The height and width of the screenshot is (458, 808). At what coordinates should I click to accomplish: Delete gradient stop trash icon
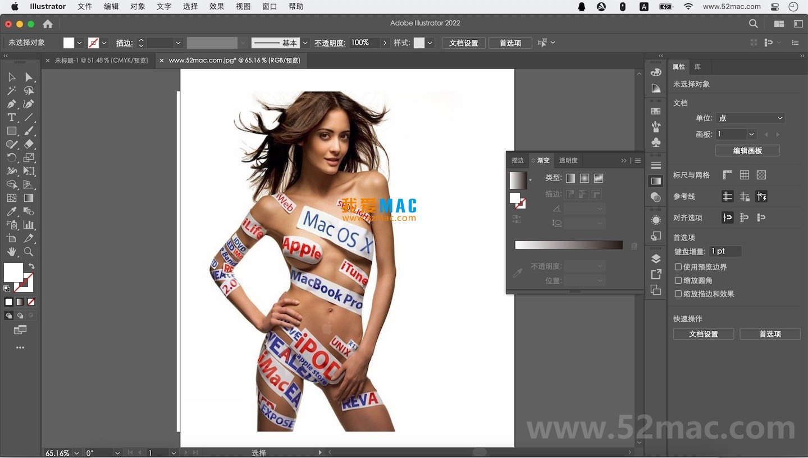(634, 246)
